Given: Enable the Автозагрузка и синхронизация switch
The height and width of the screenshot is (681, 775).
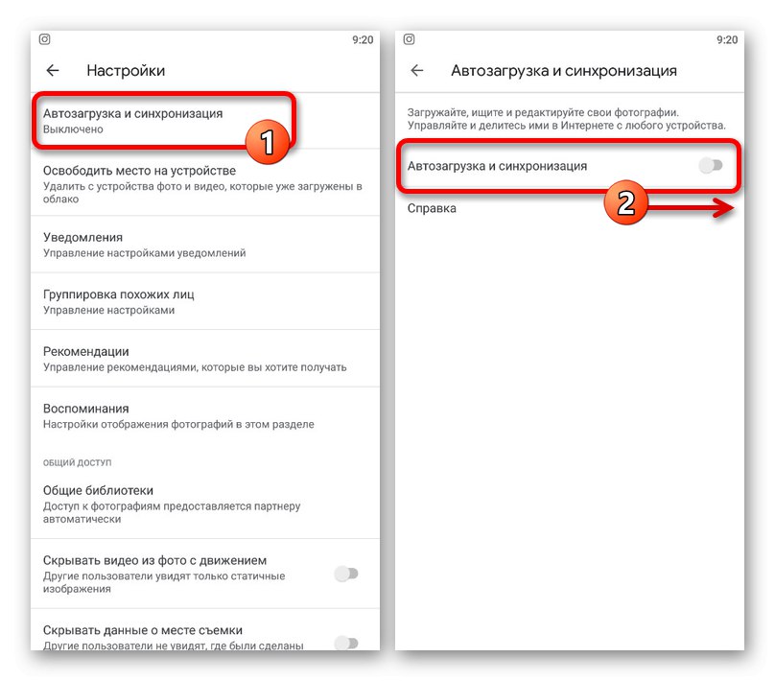Looking at the screenshot, I should 711,166.
